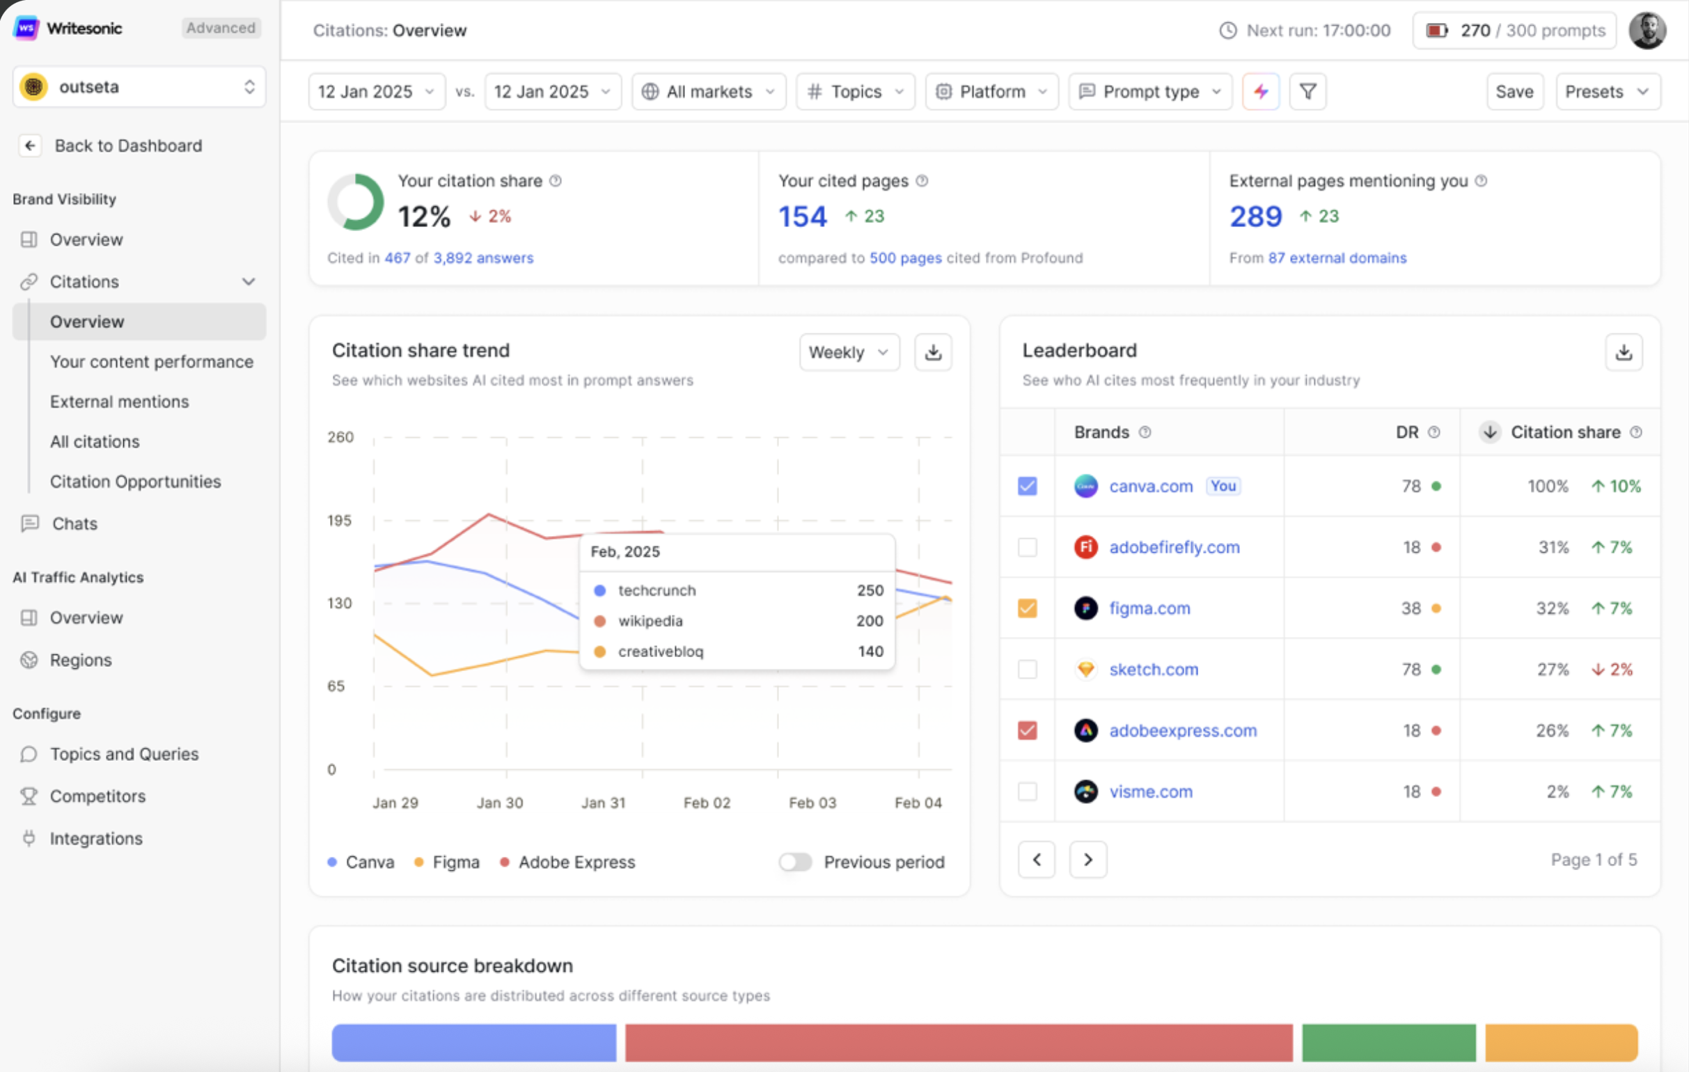The image size is (1689, 1072).
Task: Uncheck the figma.com checkbox
Action: click(x=1027, y=608)
